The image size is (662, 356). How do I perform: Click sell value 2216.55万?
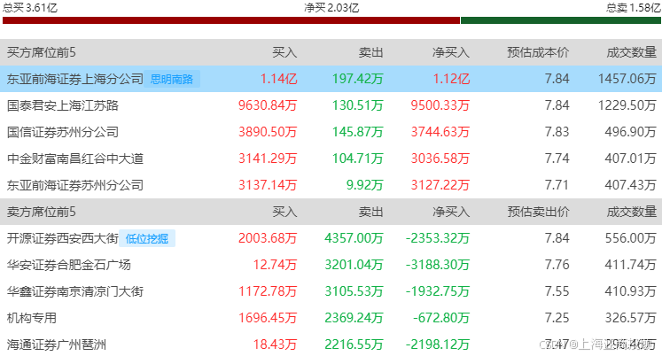[354, 344]
